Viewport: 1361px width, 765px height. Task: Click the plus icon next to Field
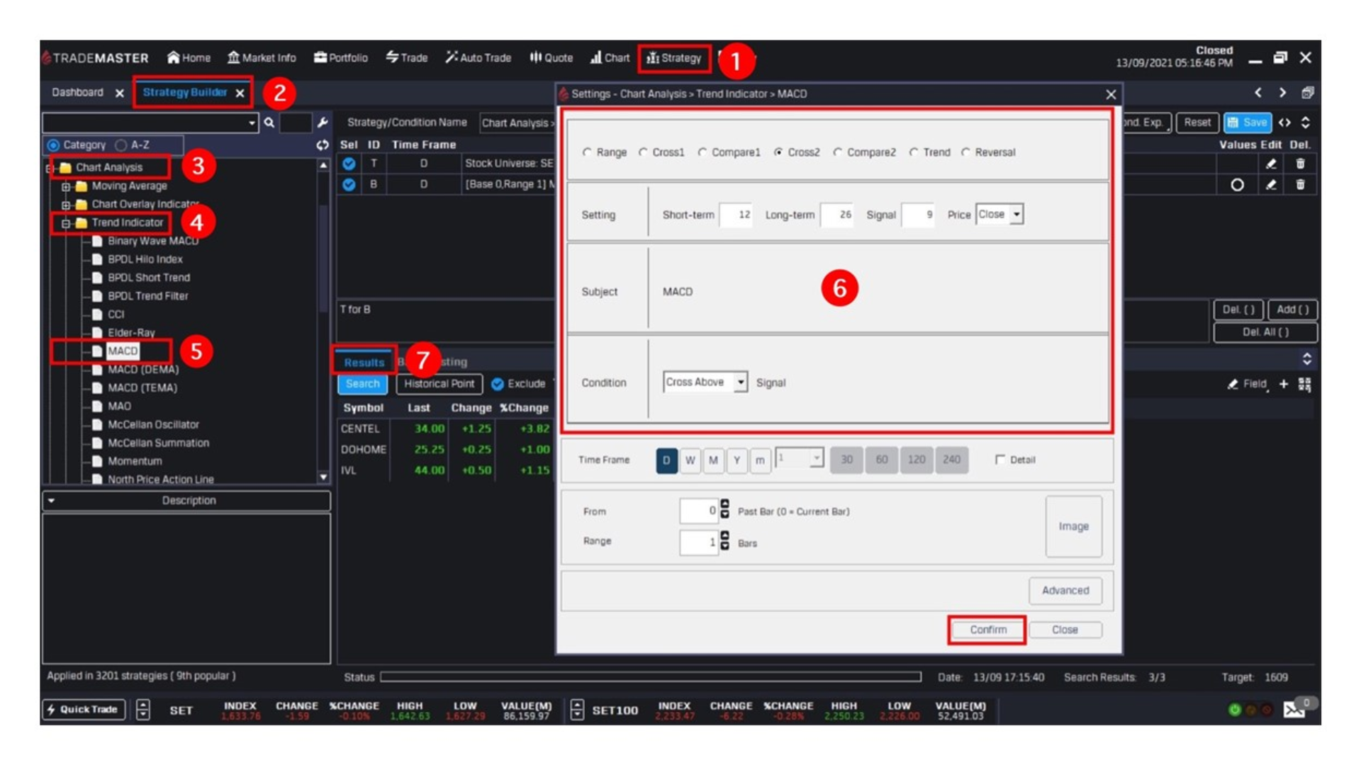(1283, 384)
